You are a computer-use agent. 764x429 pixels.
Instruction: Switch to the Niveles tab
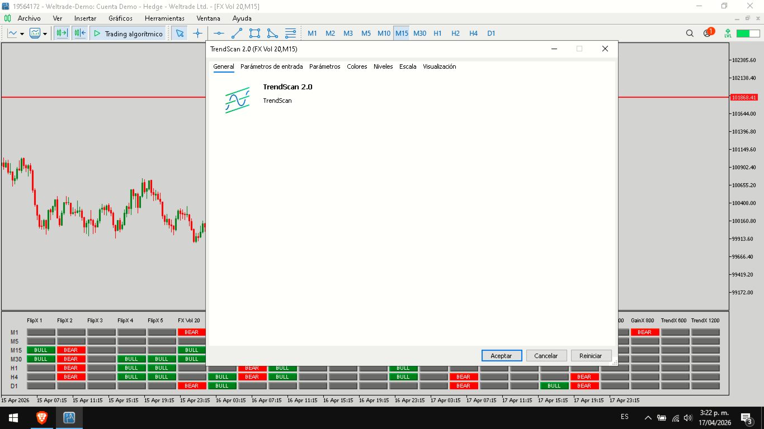click(x=383, y=66)
